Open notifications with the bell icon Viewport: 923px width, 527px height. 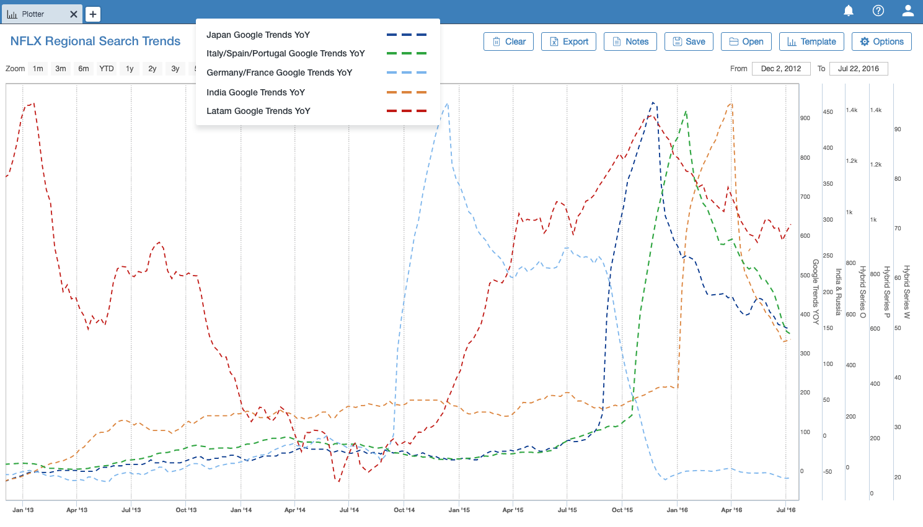tap(849, 11)
